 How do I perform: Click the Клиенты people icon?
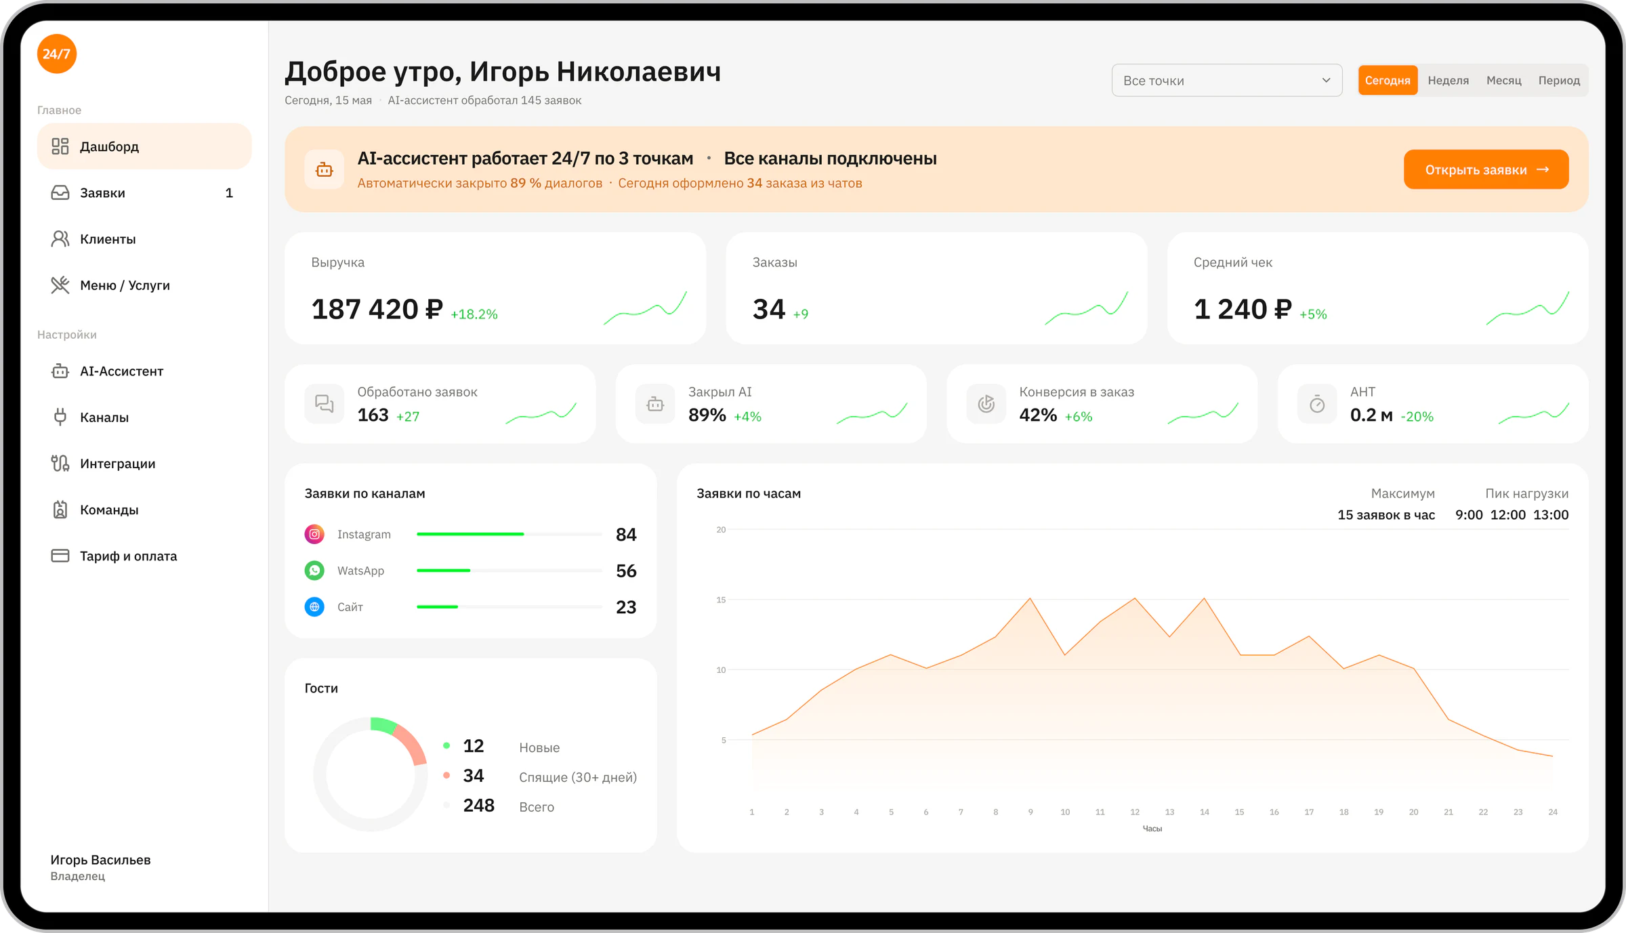60,239
